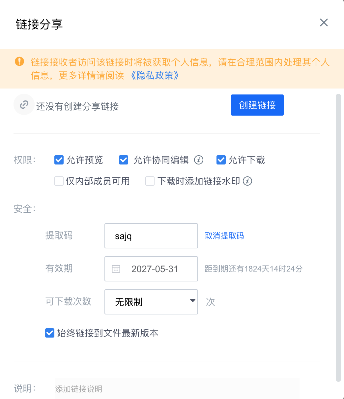This screenshot has height=399, width=344.
Task: Disable 始终链接到文件最新版本 checkbox
Action: pyautogui.click(x=49, y=333)
